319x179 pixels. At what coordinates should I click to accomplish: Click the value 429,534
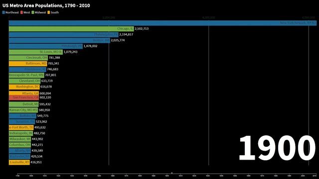click(37, 157)
